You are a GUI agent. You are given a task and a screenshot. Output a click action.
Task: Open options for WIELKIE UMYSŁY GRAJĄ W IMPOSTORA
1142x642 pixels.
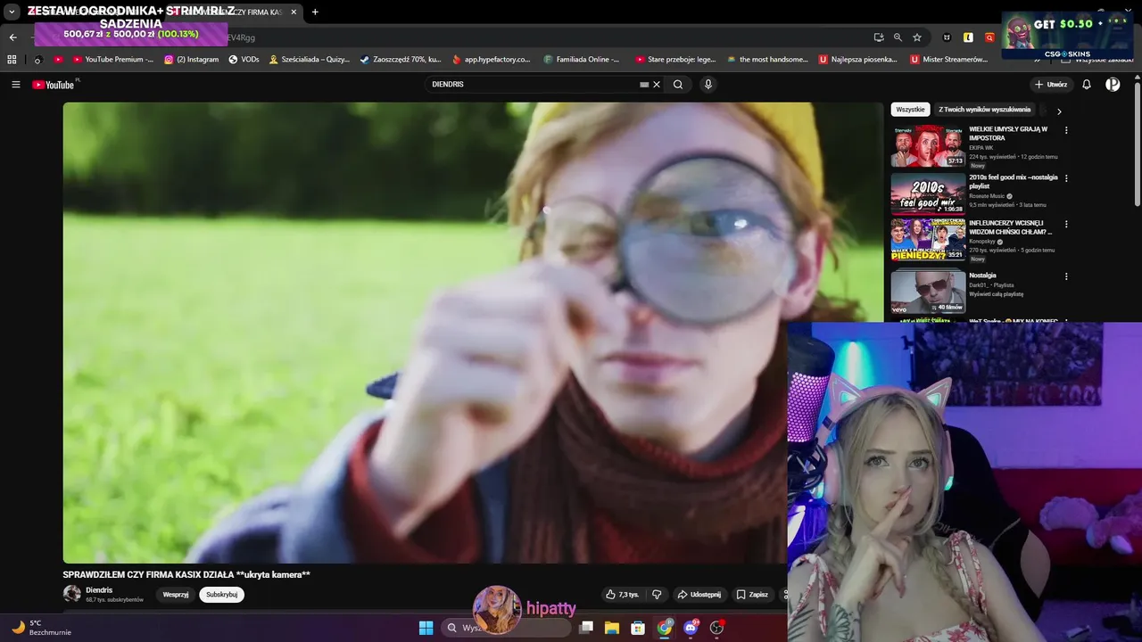pos(1066,130)
